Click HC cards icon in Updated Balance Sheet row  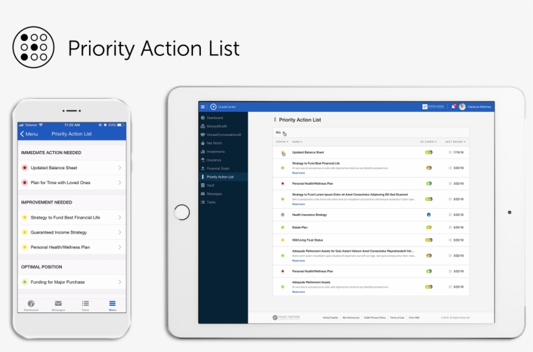click(429, 152)
